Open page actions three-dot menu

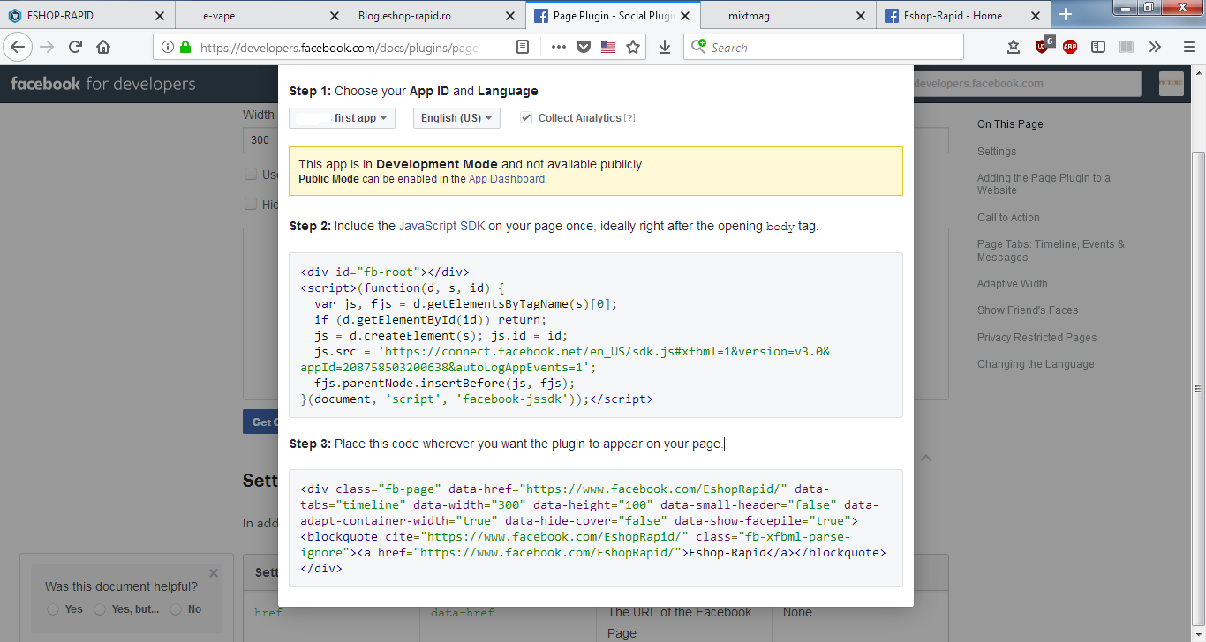coord(559,48)
